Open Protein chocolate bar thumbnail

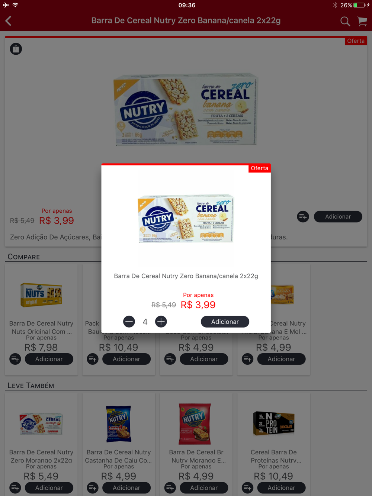(274, 423)
